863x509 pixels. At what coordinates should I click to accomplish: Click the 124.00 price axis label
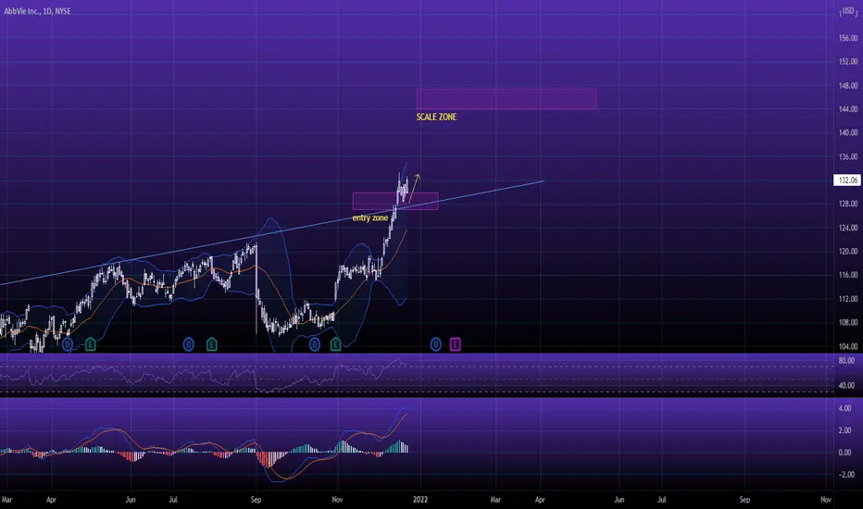click(848, 228)
